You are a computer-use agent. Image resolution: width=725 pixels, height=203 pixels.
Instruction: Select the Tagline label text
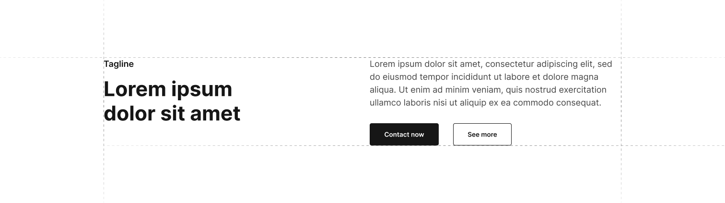pyautogui.click(x=118, y=64)
